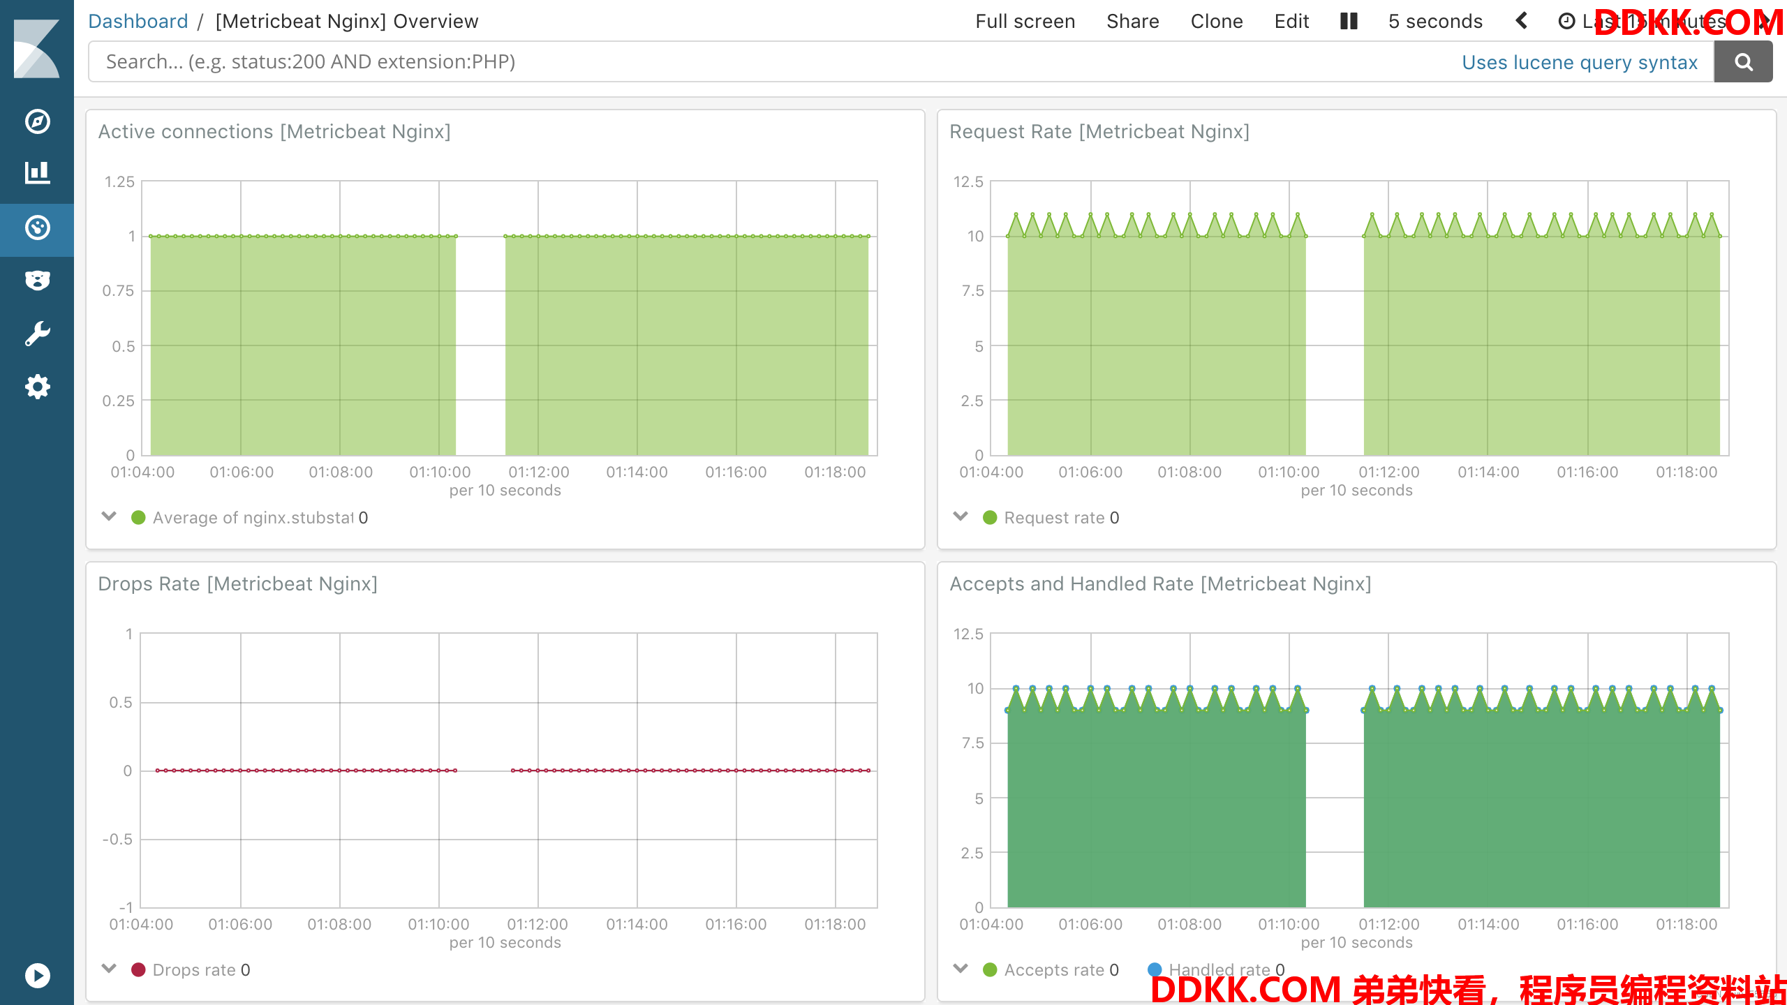Click the -0.5 axis value on Drops Rate
This screenshot has width=1787, height=1005.
(117, 840)
